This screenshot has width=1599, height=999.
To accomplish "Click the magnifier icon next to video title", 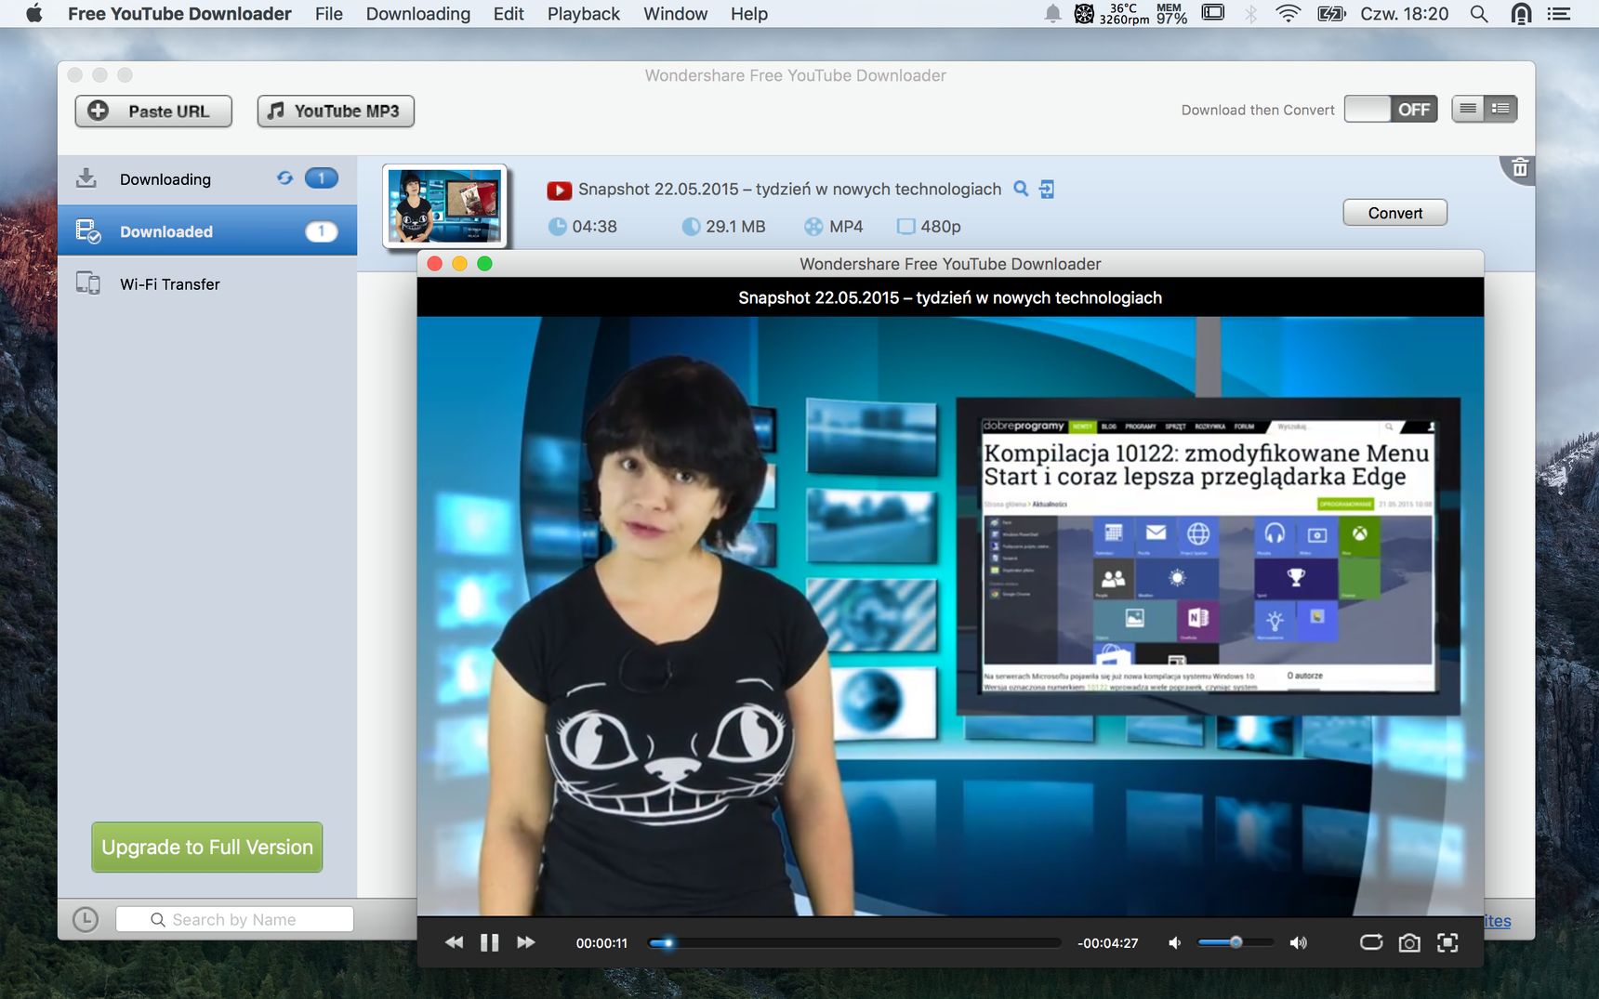I will 1021,189.
